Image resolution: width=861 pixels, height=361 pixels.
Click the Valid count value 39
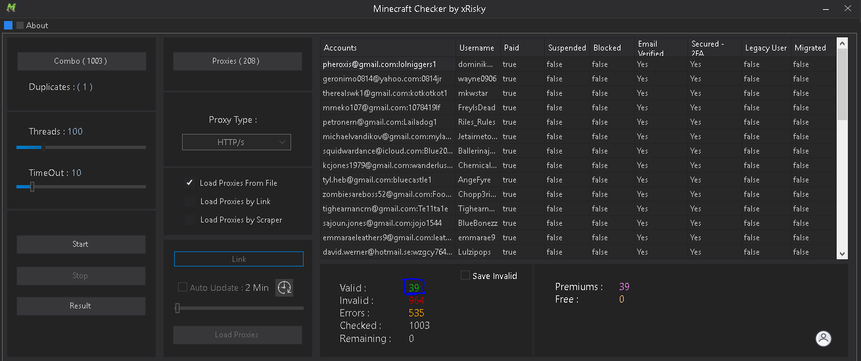413,287
